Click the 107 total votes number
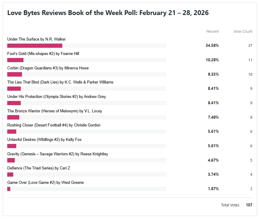260x219 pixels. tap(249, 205)
